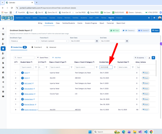Screen dimensions: 162x134
Task: Click the 13 Events P badge
Action: tap(144, 31)
